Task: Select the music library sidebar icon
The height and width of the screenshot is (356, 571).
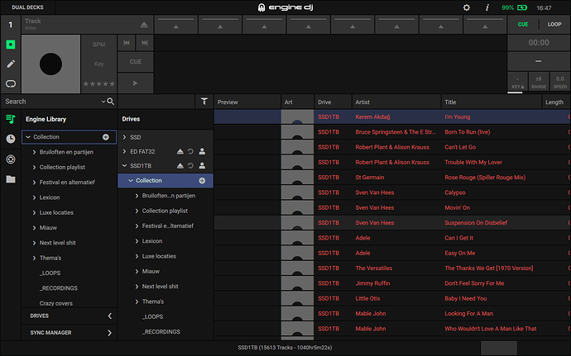Action: click(11, 119)
